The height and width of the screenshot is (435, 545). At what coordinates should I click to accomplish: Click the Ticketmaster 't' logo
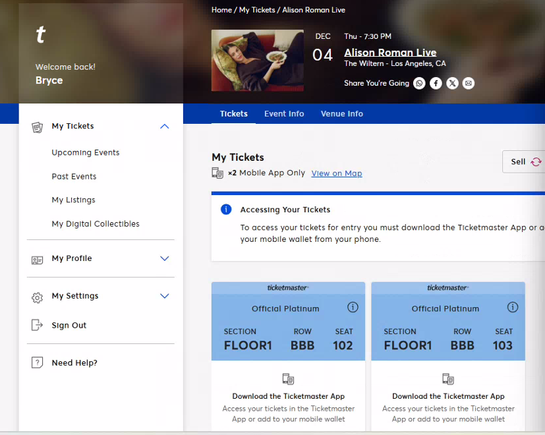point(41,36)
